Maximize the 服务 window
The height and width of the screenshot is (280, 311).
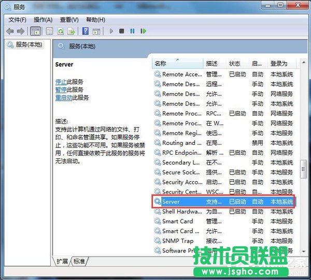point(280,5)
